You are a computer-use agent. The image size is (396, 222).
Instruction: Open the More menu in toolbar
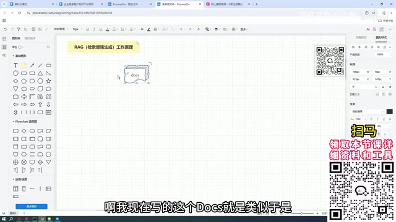244,30
